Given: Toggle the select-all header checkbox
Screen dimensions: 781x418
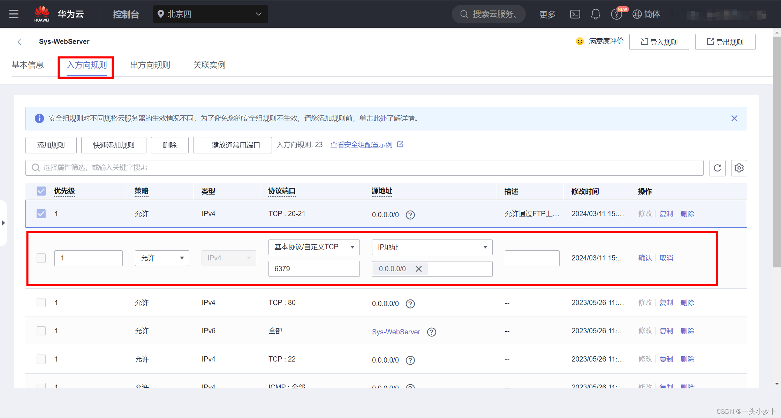Looking at the screenshot, I should click(x=41, y=191).
